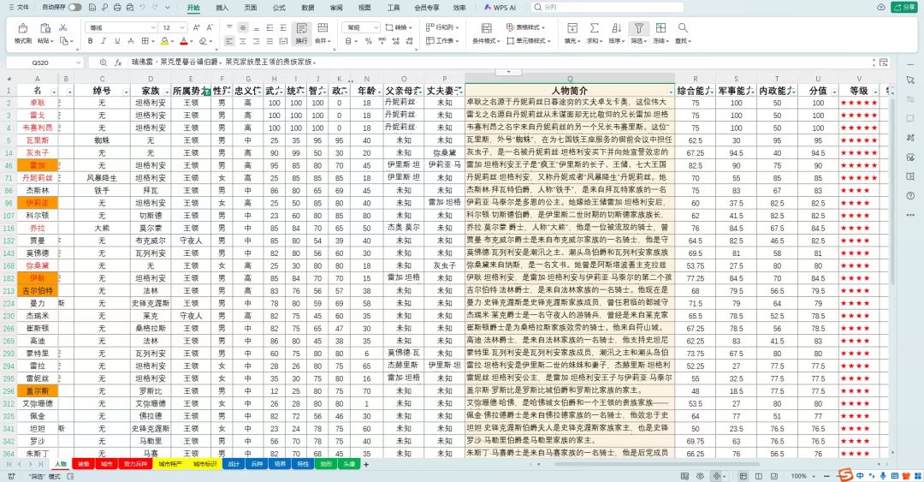Click the Convert (转换) button
The image size is (924, 482).
pyautogui.click(x=398, y=27)
